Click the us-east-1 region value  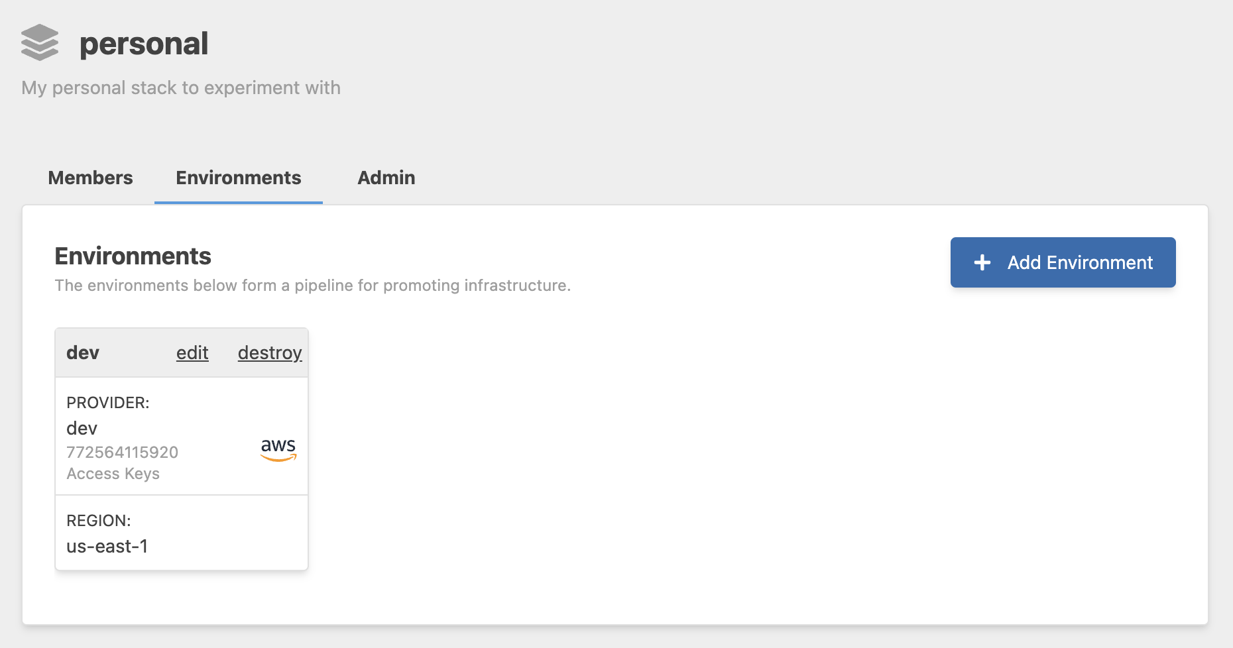[x=107, y=547]
